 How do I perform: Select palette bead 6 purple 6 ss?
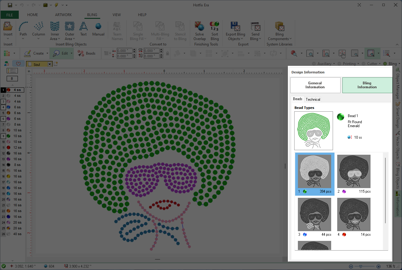[12, 119]
